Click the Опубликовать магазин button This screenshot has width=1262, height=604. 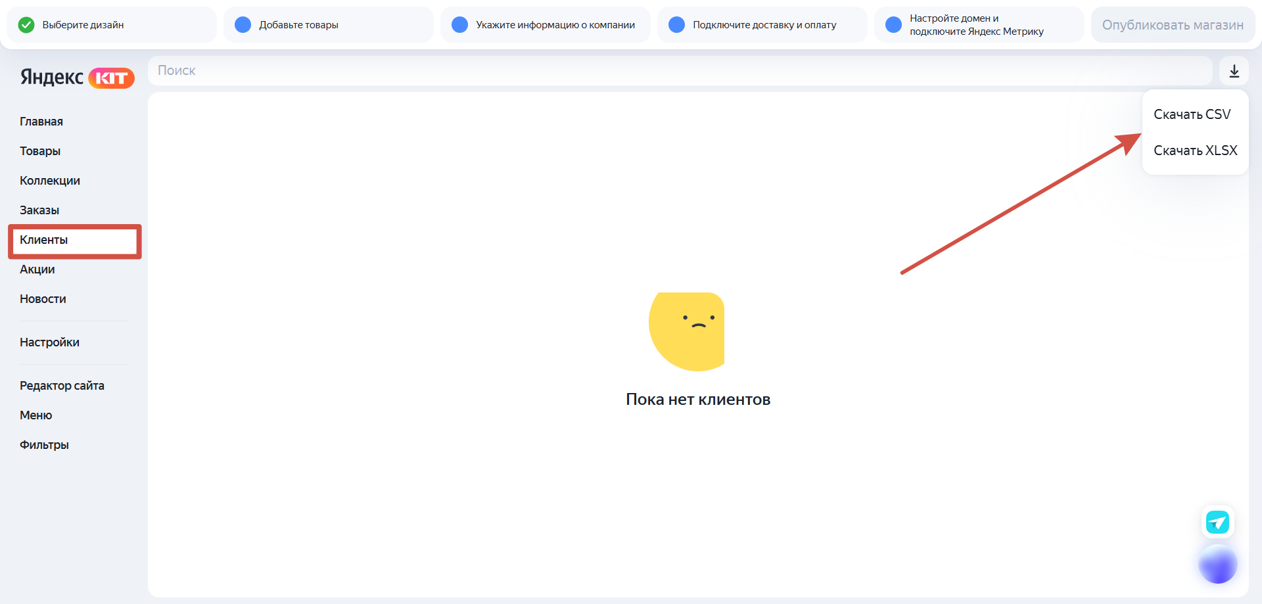coord(1173,25)
